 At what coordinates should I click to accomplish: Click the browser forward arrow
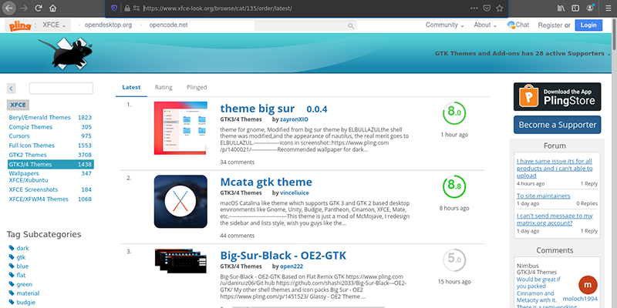(24, 8)
